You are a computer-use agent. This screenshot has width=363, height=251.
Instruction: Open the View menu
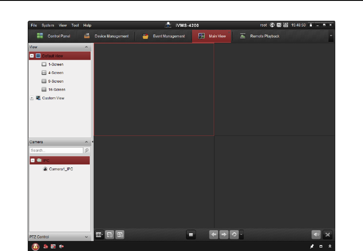click(x=62, y=26)
